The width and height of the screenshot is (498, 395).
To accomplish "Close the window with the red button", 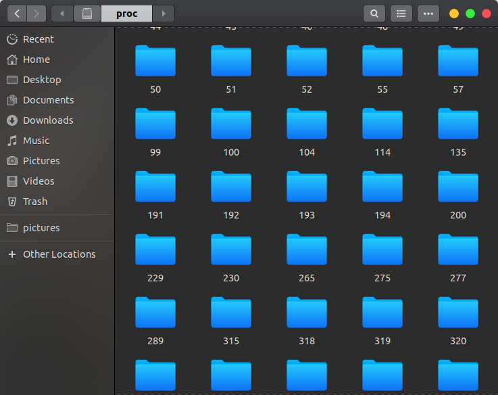I will pos(487,14).
